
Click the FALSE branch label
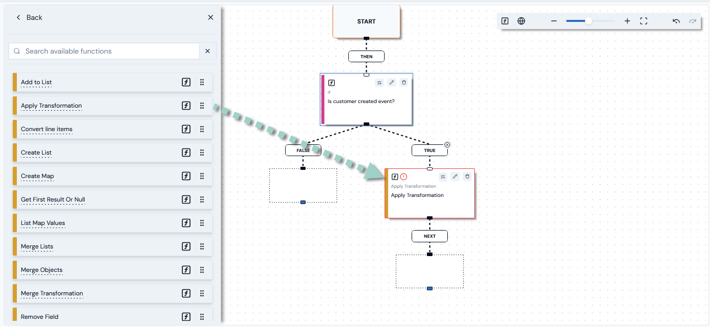click(x=303, y=150)
